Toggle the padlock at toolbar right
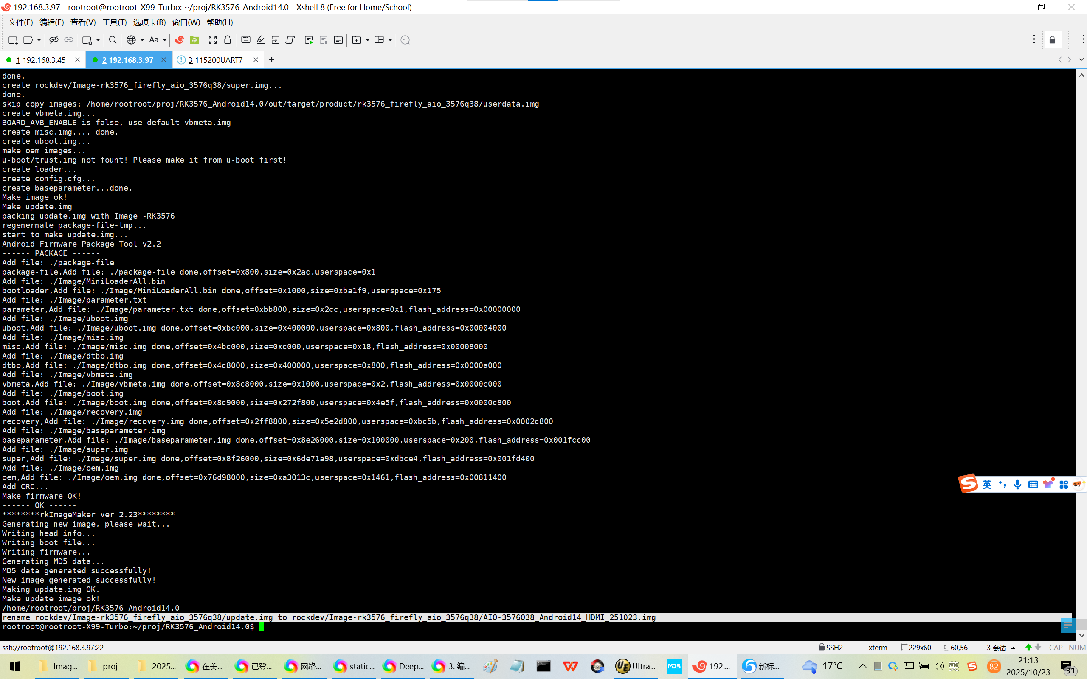This screenshot has width=1087, height=679. coord(1053,40)
